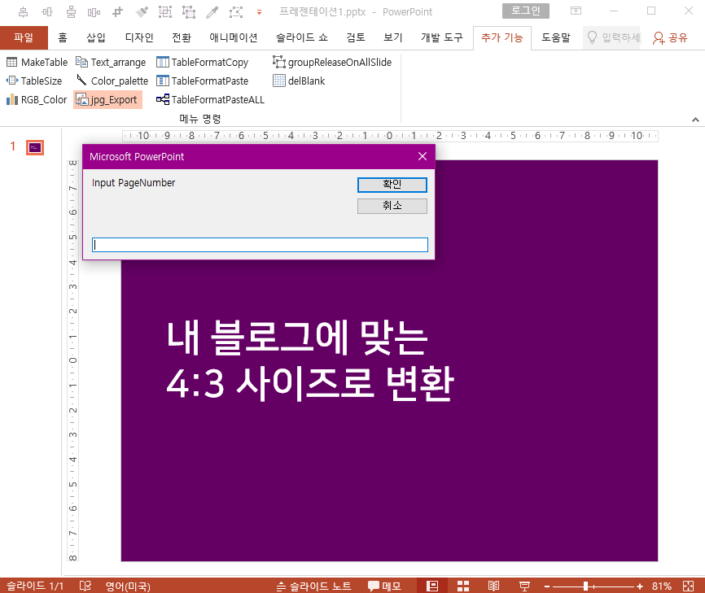Toggle the 슬라이드 노트 pane
This screenshot has height=593, width=705.
313,586
